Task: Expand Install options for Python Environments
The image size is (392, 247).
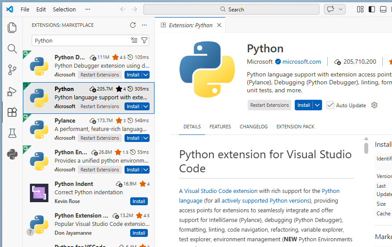Action: click(146, 170)
